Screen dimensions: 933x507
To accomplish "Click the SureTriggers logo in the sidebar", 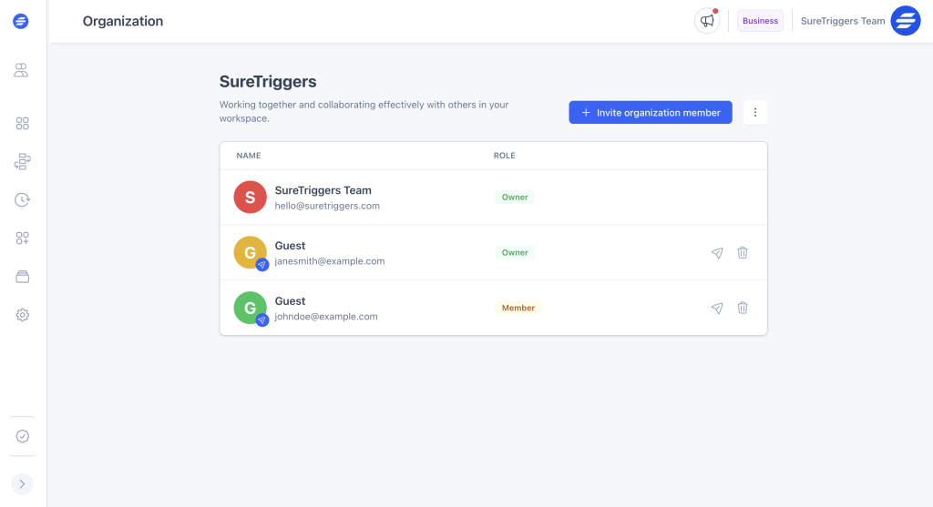I will (x=21, y=21).
